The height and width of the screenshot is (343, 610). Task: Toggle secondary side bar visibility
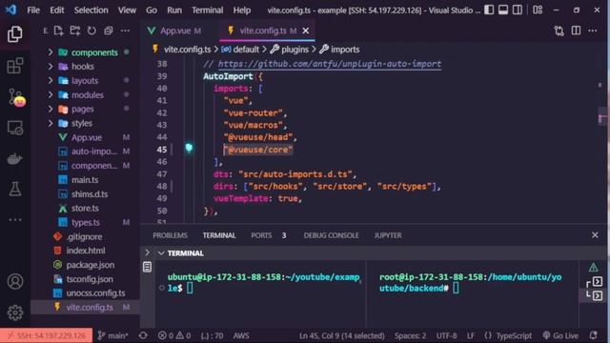(518, 10)
